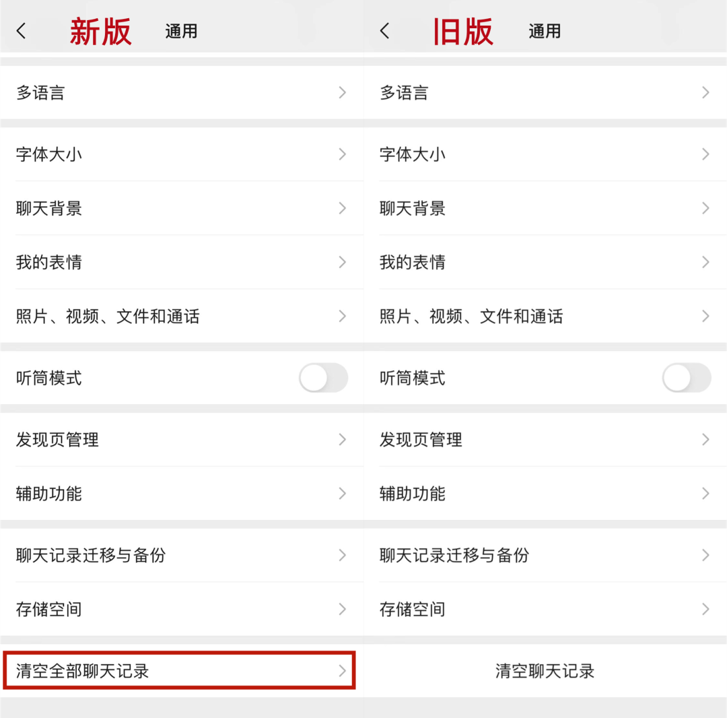The height and width of the screenshot is (718, 727).
Task: Click 发现页管理 chevron in old version panel
Action: coord(705,440)
